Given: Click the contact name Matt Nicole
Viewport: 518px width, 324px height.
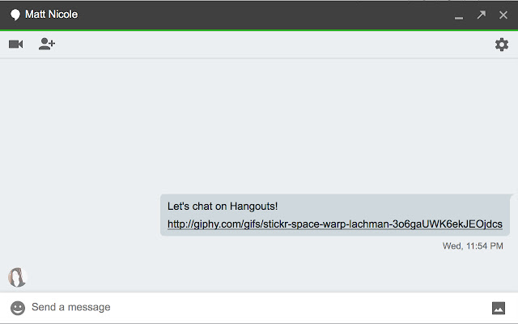Looking at the screenshot, I should (52, 15).
